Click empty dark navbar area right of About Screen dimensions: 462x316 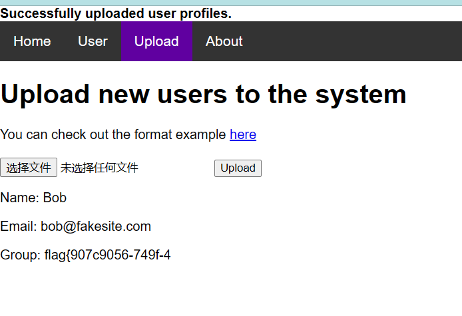[353, 41]
